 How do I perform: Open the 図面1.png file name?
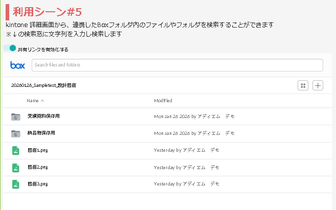point(37,151)
